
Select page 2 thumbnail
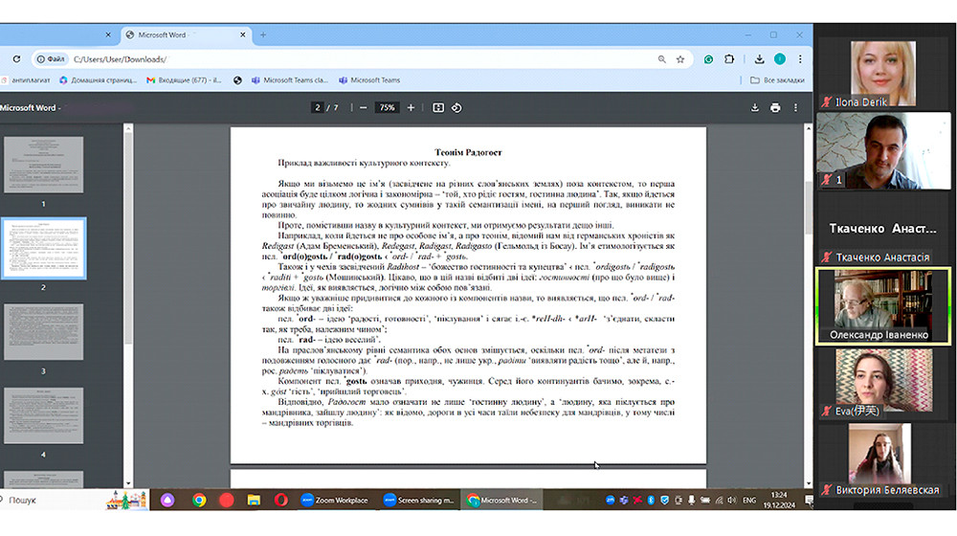click(x=43, y=249)
